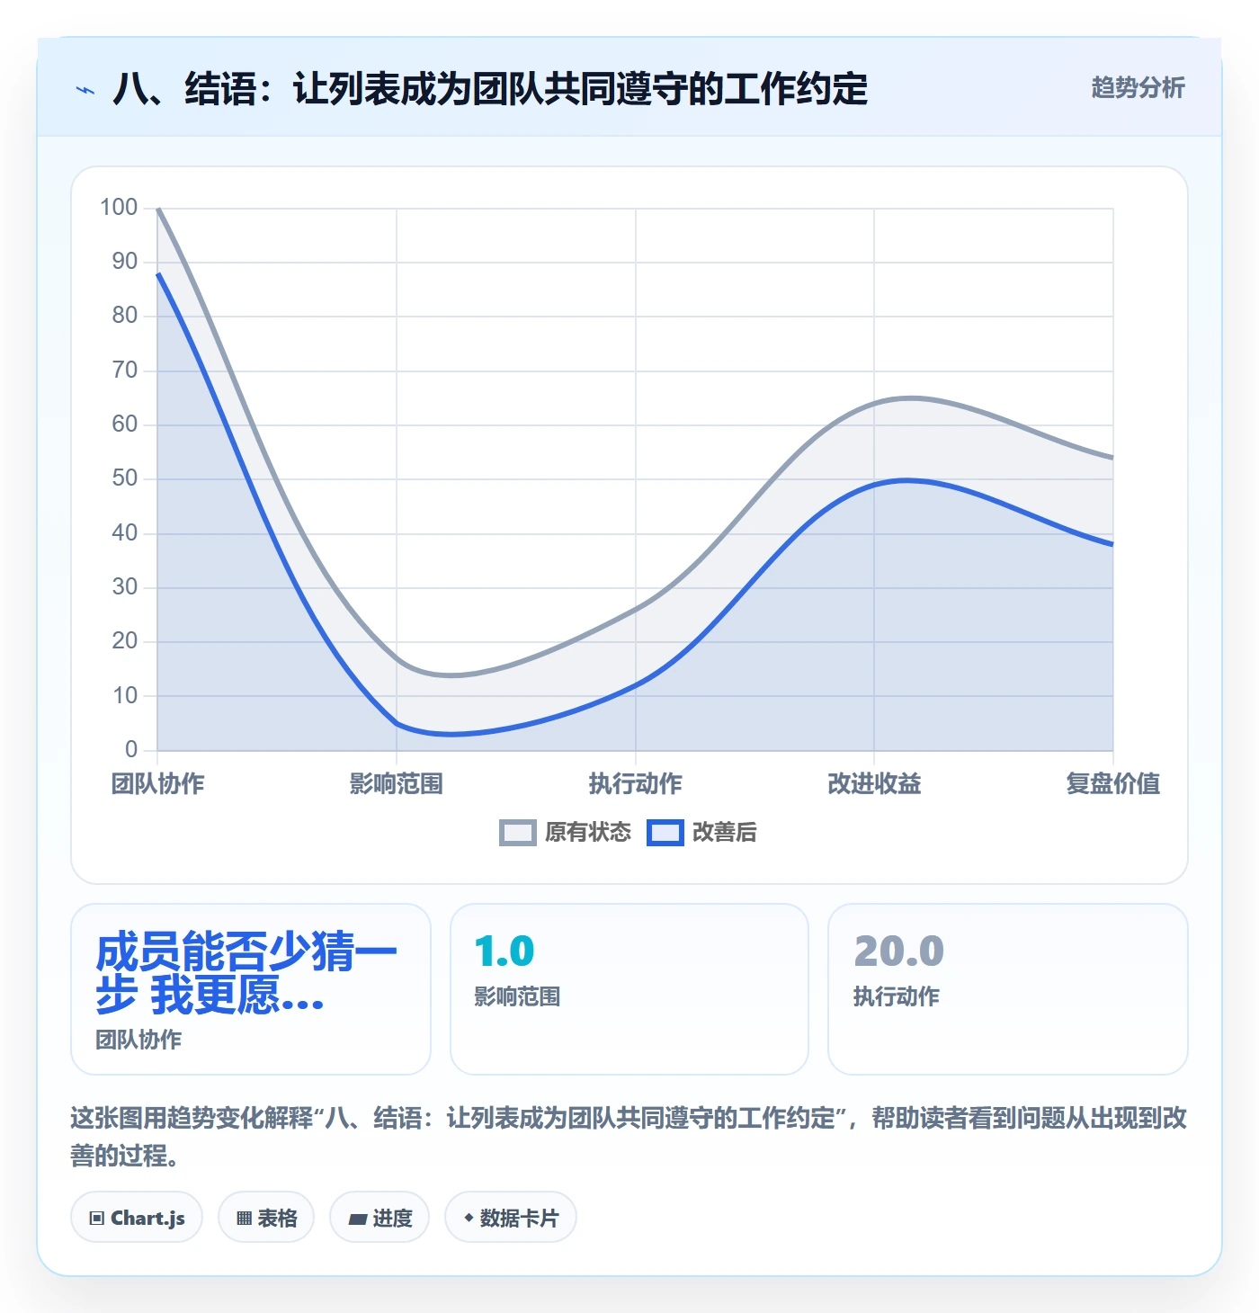Click the lightning bolt icon beside the title
1259x1313 pixels.
[85, 90]
